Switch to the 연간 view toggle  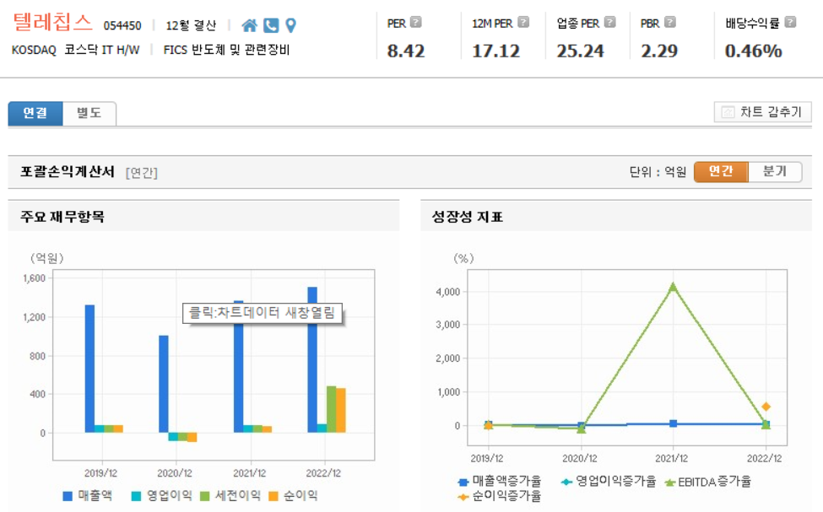(721, 171)
